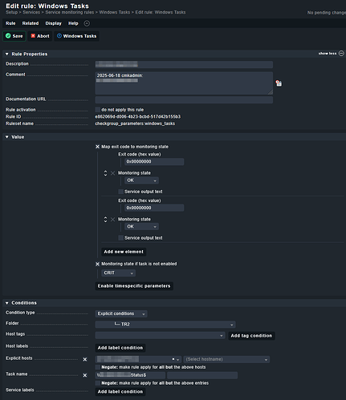This screenshot has height=400, width=346.
Task: Toggle 'do not apply this rule' checkbox
Action: [x=98, y=110]
